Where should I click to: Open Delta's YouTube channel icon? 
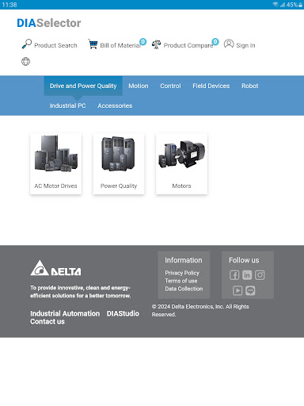click(237, 291)
